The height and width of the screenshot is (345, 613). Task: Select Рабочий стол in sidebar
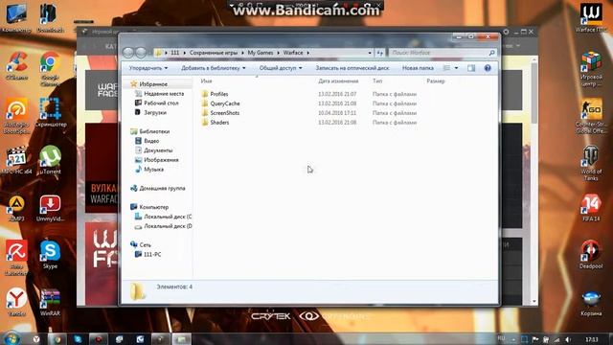tap(161, 103)
